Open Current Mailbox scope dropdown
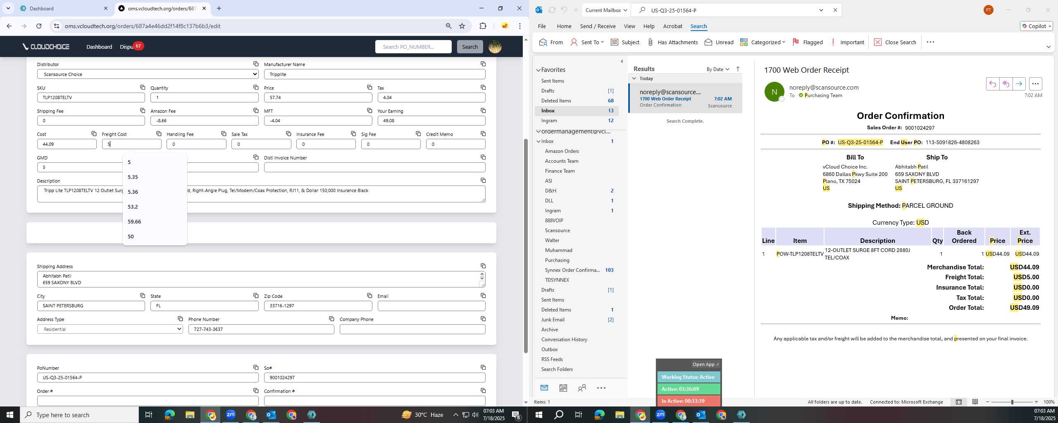Image resolution: width=1058 pixels, height=423 pixels. pyautogui.click(x=606, y=10)
